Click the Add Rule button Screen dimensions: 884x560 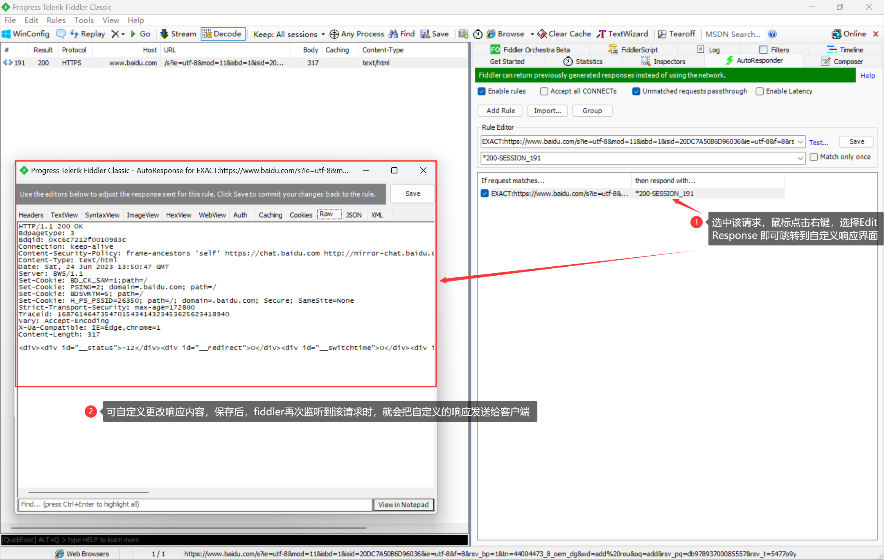point(500,111)
